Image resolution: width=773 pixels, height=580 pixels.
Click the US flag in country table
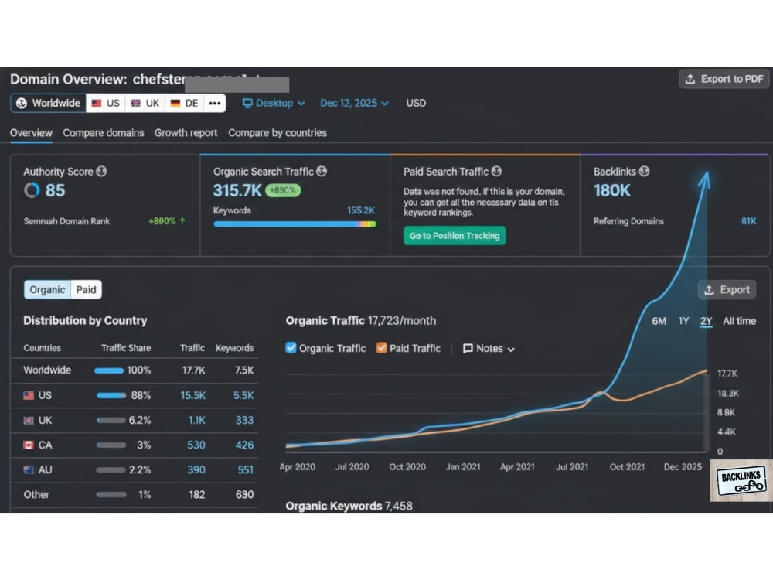(x=29, y=395)
